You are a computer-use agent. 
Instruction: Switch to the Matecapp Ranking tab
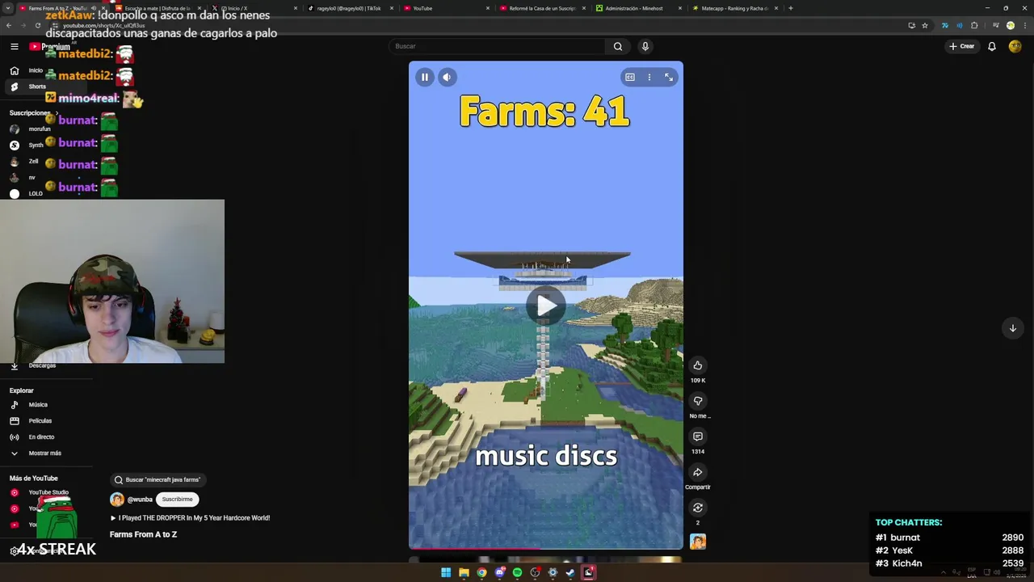(735, 8)
